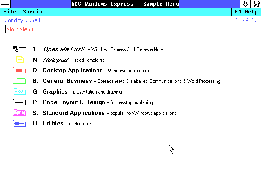The image size is (261, 196).
Task: Select Desktop Applications entry
Action: click(x=73, y=70)
